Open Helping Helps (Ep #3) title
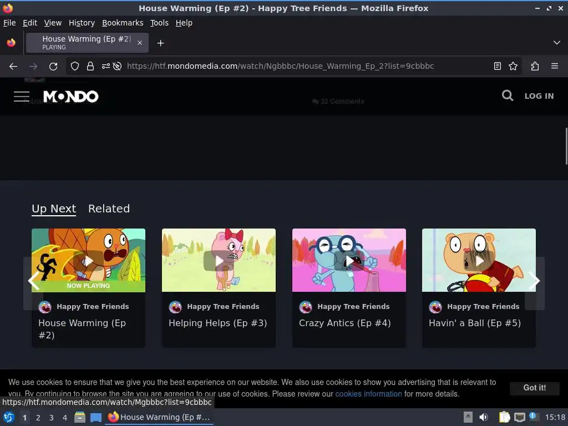This screenshot has width=568, height=426. point(217,323)
